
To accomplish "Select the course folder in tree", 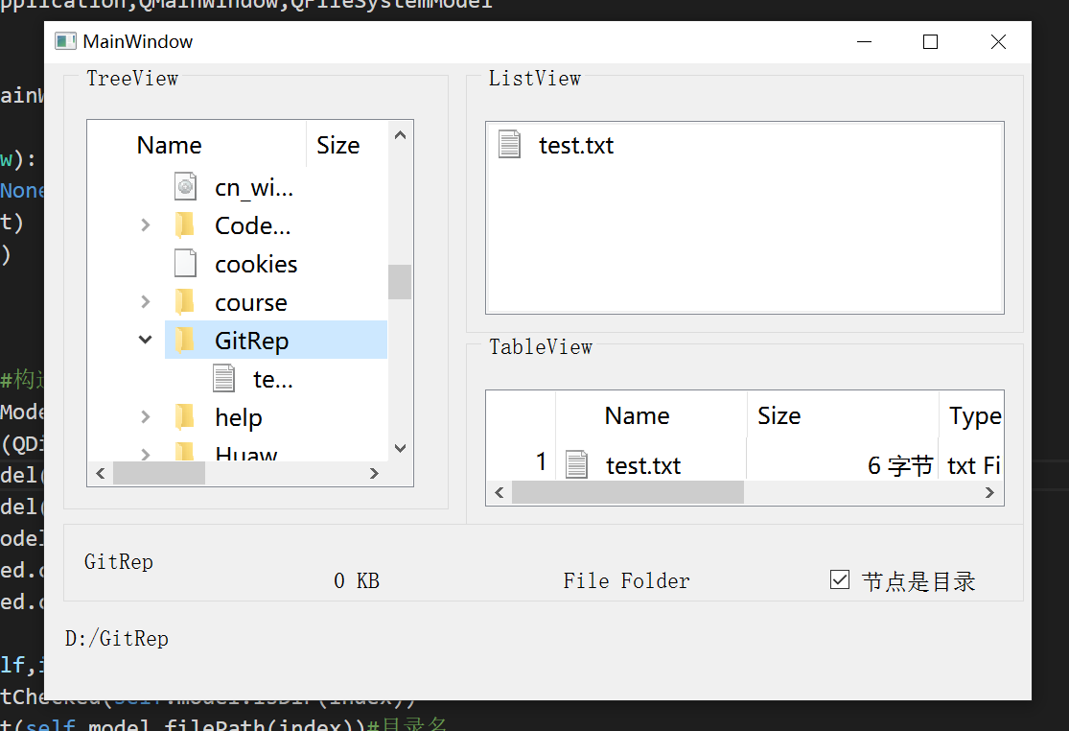I will pos(251,302).
